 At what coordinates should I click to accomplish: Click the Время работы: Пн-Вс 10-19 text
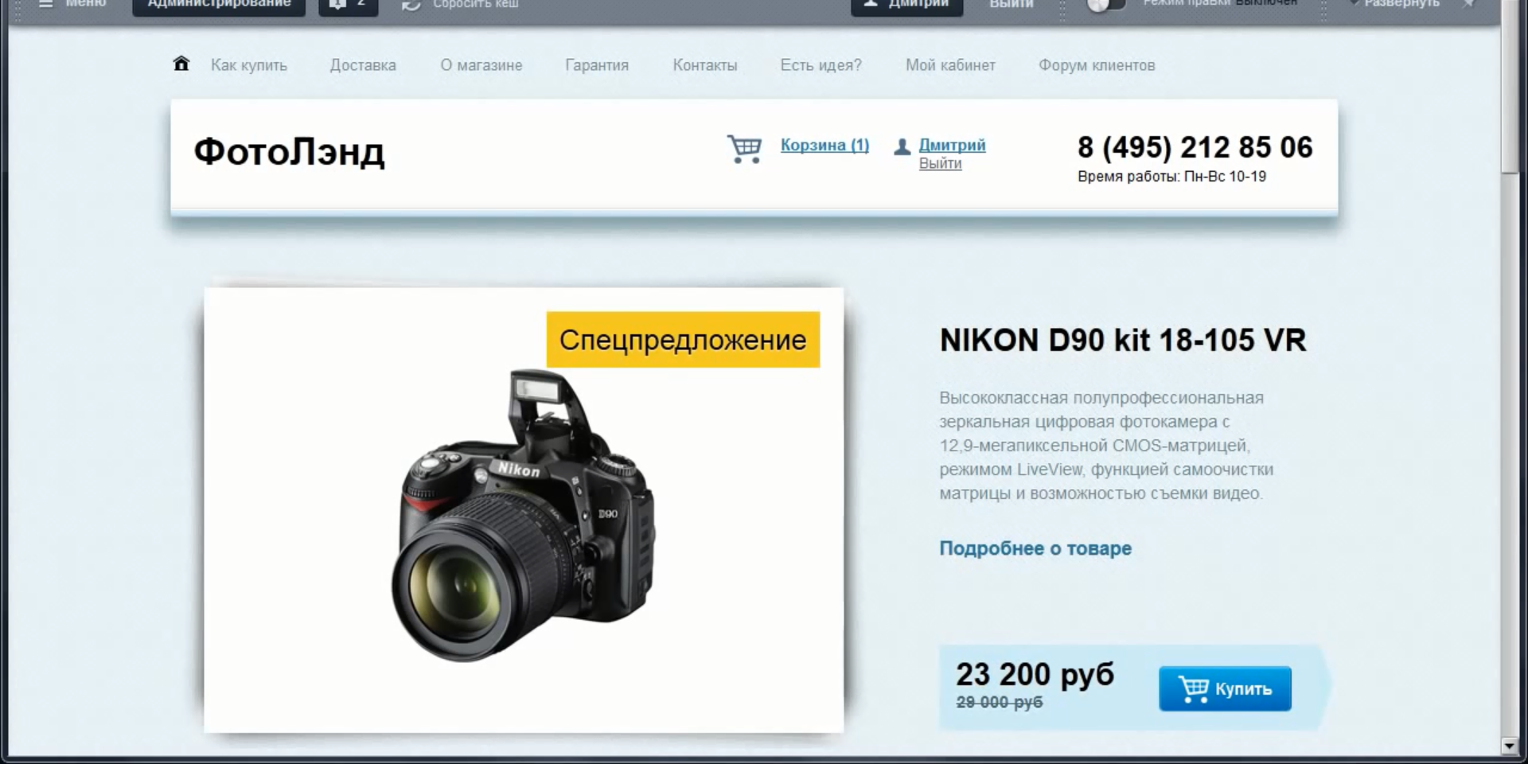pyautogui.click(x=1171, y=177)
